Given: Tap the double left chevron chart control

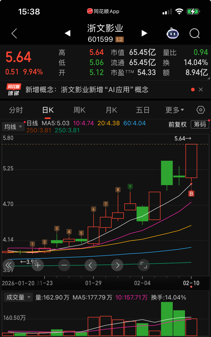Looking at the screenshot, I should click(x=9, y=265).
